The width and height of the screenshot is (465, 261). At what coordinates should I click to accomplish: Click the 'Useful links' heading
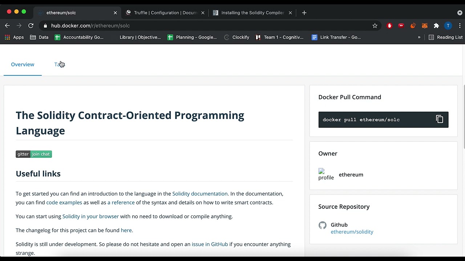38,174
